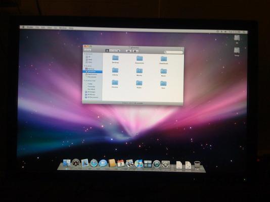
Task: Open the File menu
Action: point(37,27)
